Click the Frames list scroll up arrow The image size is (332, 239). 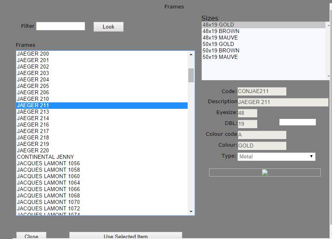(x=191, y=54)
